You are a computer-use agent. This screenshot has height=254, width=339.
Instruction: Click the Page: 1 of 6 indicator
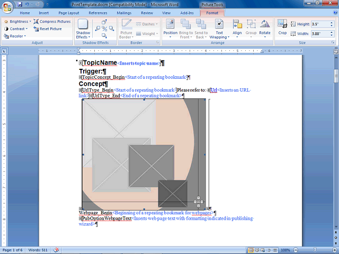tap(12, 250)
